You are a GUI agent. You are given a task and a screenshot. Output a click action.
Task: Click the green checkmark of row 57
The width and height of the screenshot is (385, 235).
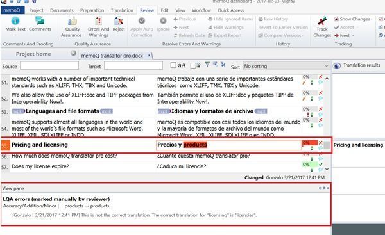(x=320, y=164)
